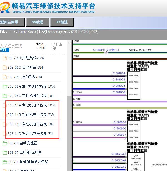Click the platform logo icon
167x171 pixels.
[5, 8]
